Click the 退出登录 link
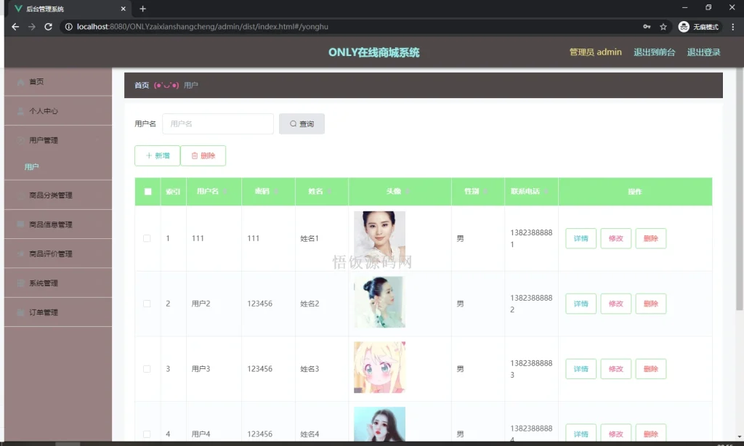 point(703,52)
